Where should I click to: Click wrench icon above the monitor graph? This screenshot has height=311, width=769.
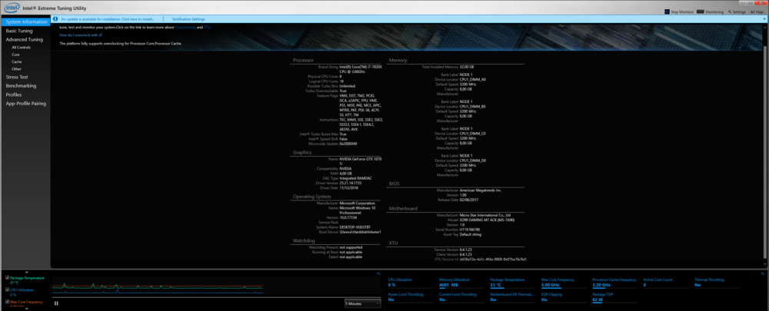click(379, 273)
